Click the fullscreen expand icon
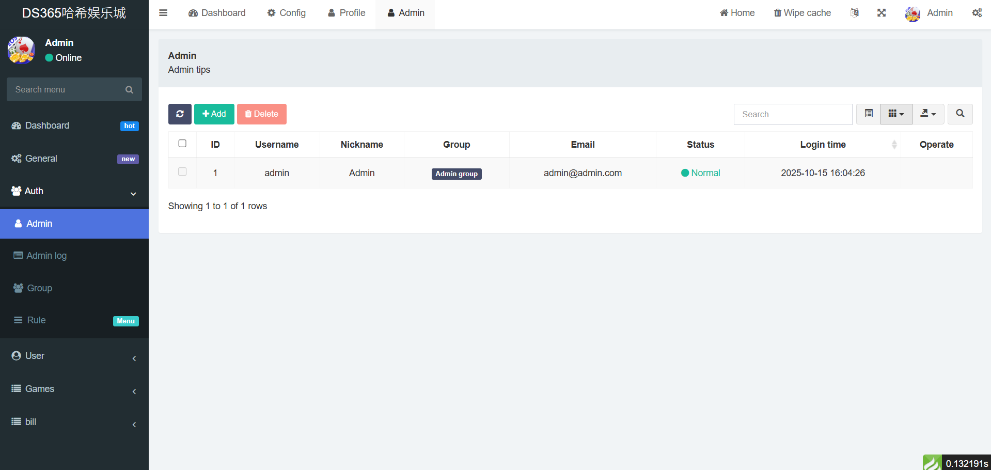The image size is (991, 470). (x=882, y=13)
